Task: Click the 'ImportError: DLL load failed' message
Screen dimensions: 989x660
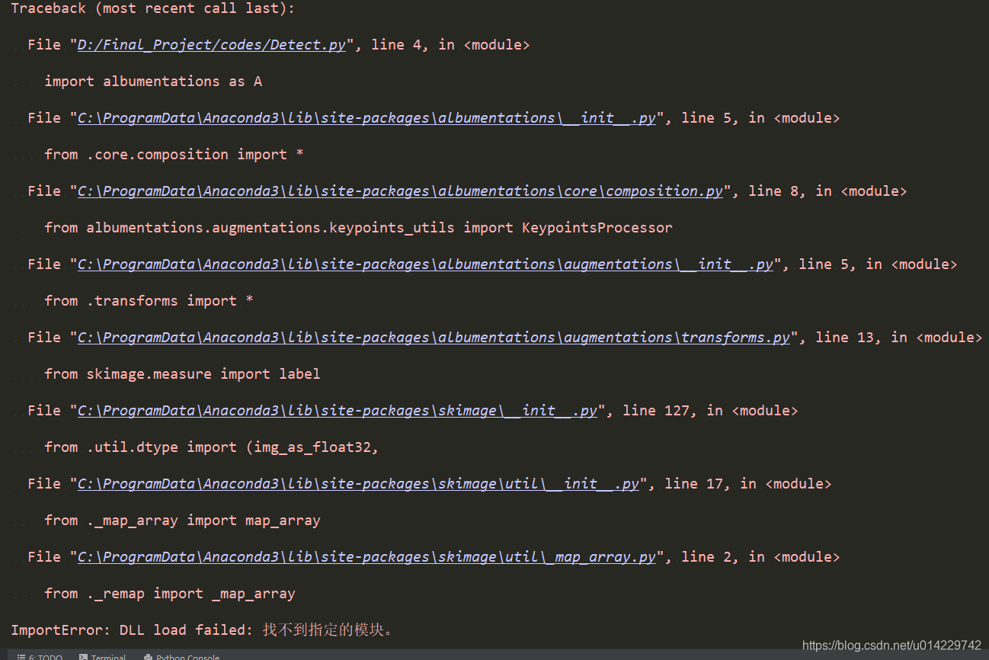Action: point(202,630)
